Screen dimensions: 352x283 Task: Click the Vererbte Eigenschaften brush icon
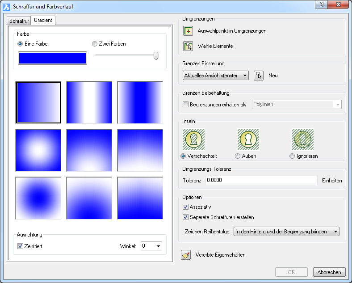(186, 255)
